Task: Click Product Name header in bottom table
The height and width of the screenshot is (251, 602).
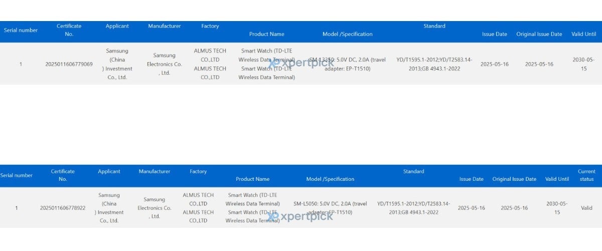Action: 252,179
